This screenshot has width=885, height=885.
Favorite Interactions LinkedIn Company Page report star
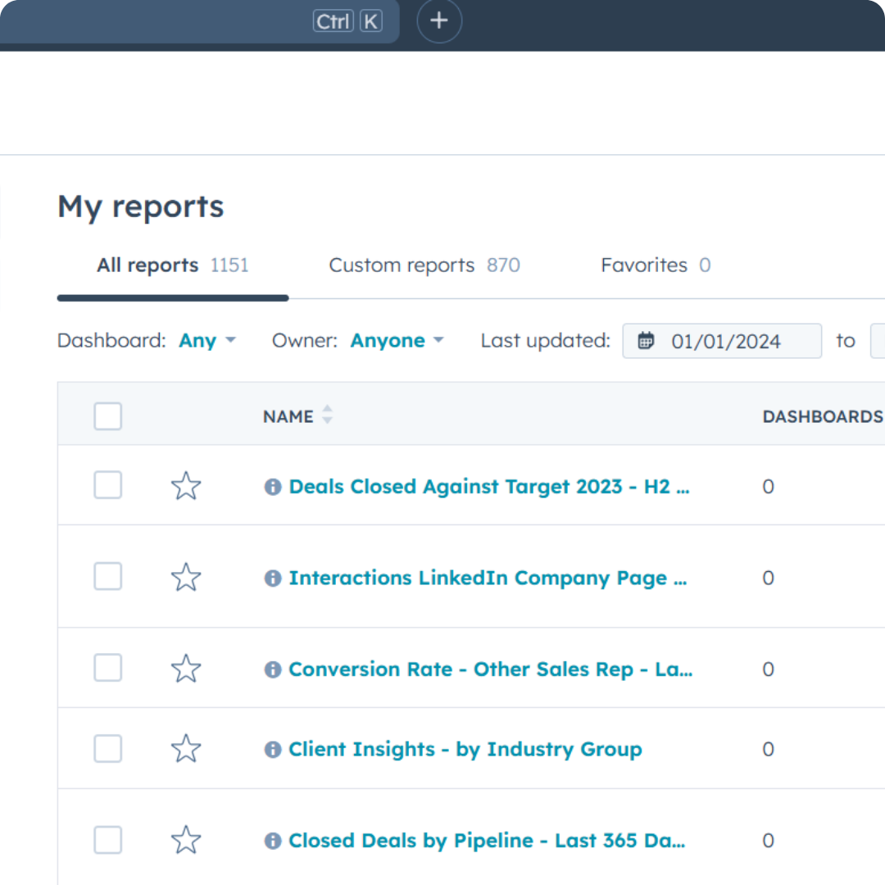(x=186, y=578)
